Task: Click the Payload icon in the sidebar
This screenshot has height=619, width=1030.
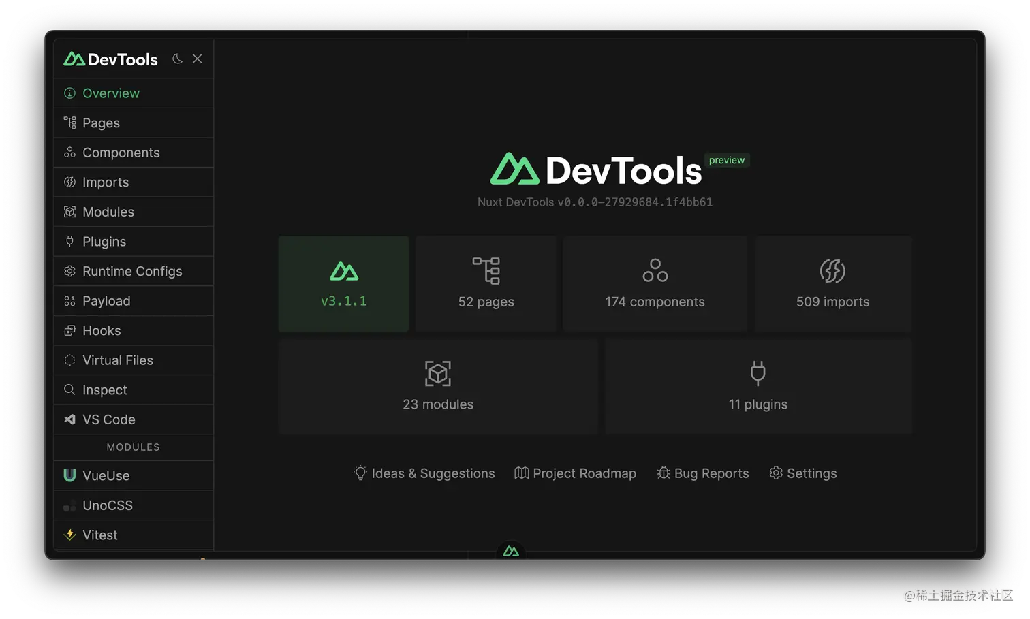Action: pyautogui.click(x=69, y=301)
